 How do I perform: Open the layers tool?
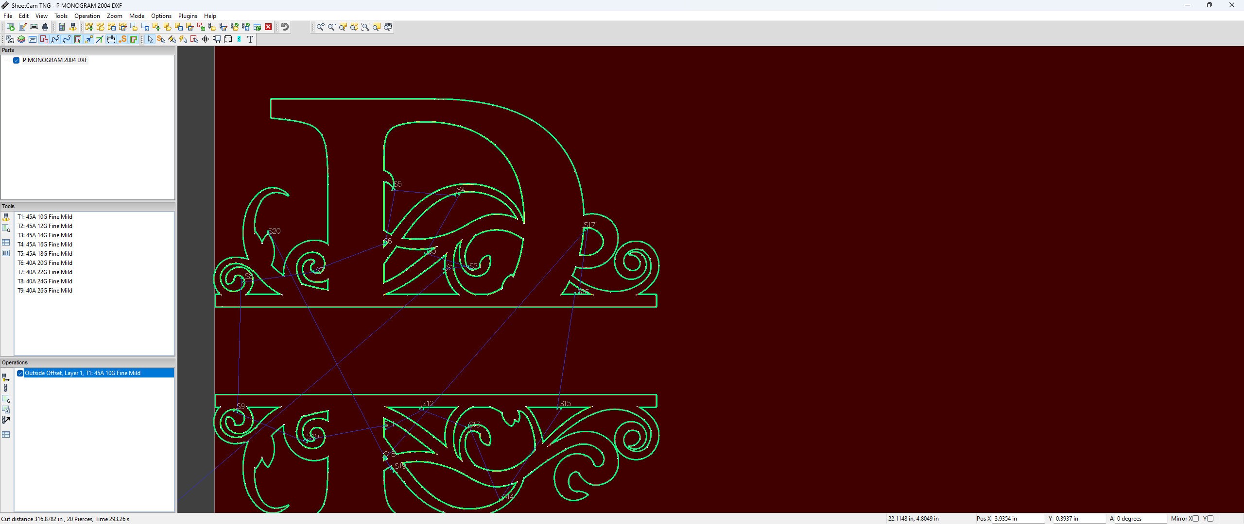[21, 39]
